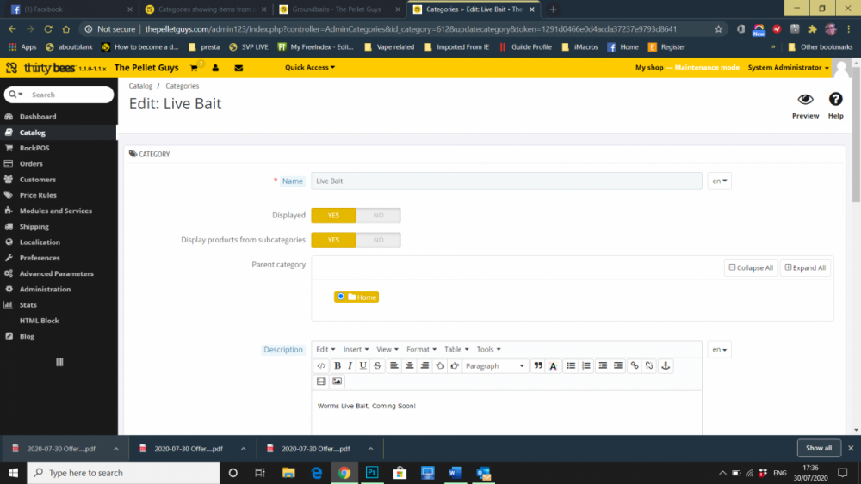
Task: Insert a blockquote in the description
Action: [538, 365]
